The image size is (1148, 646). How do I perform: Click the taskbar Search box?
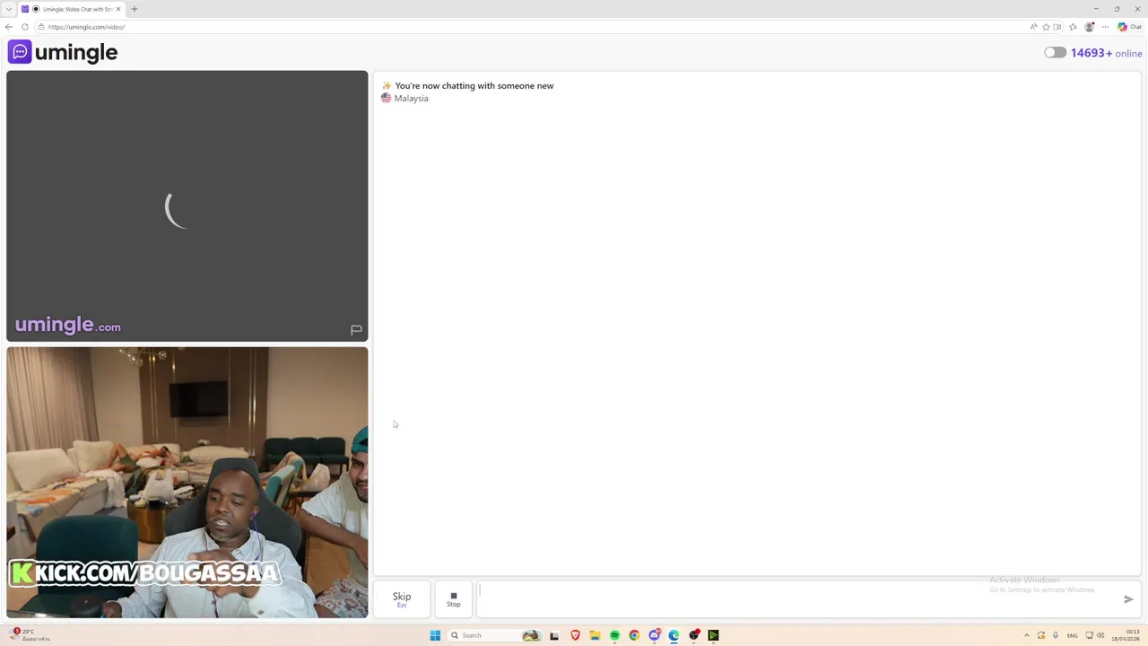[496, 635]
